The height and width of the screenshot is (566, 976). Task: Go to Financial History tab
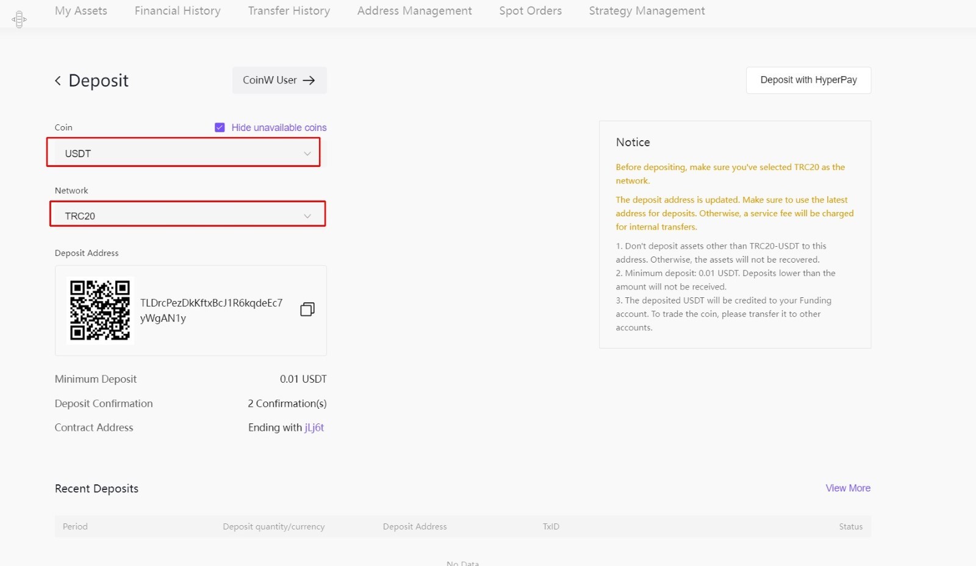coord(178,11)
